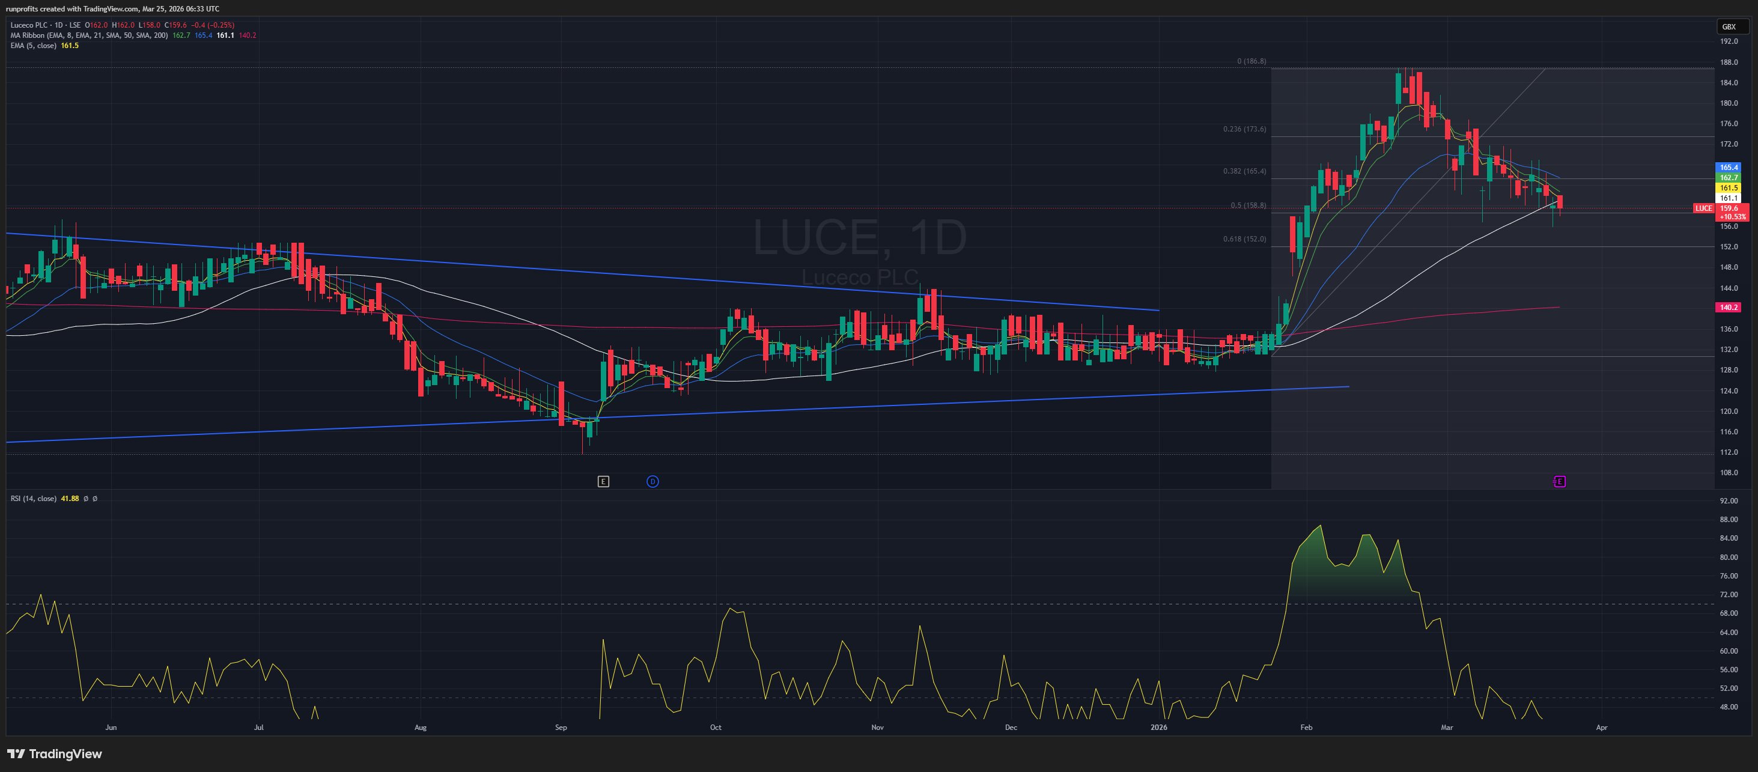
Task: Click the yellow 161.5 price axis label
Action: 1728,187
